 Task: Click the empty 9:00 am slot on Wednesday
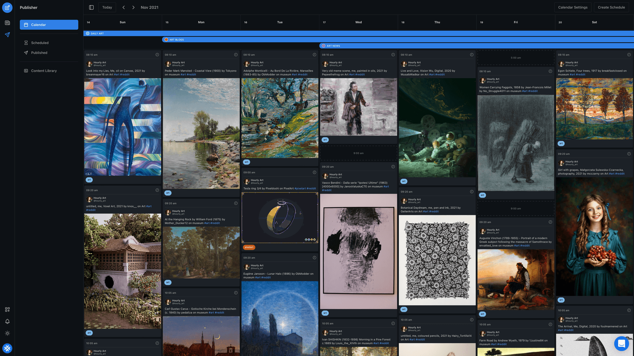[358, 153]
